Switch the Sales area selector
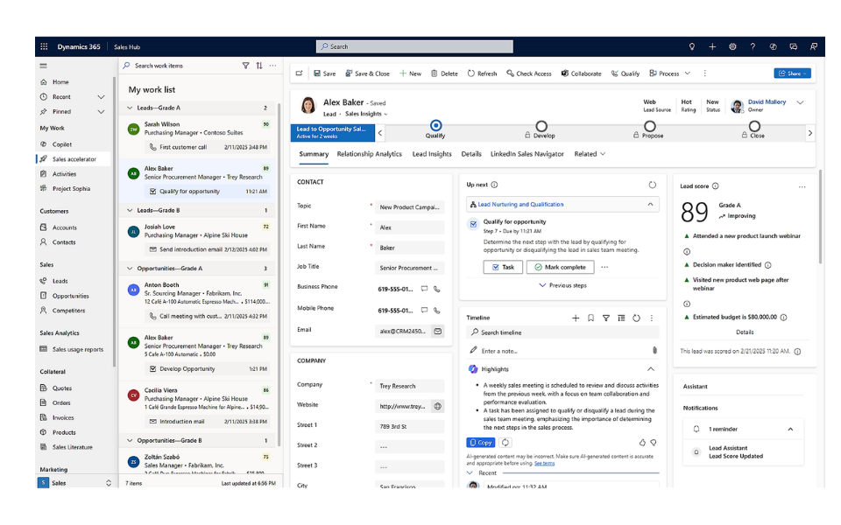 pos(74,483)
